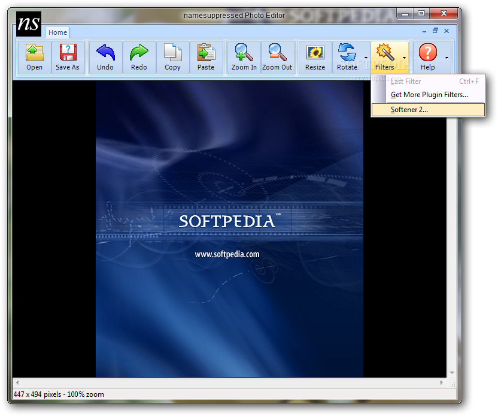Screen dimensions: 498x416
Task: Open an image with the Open button
Action: click(34, 58)
